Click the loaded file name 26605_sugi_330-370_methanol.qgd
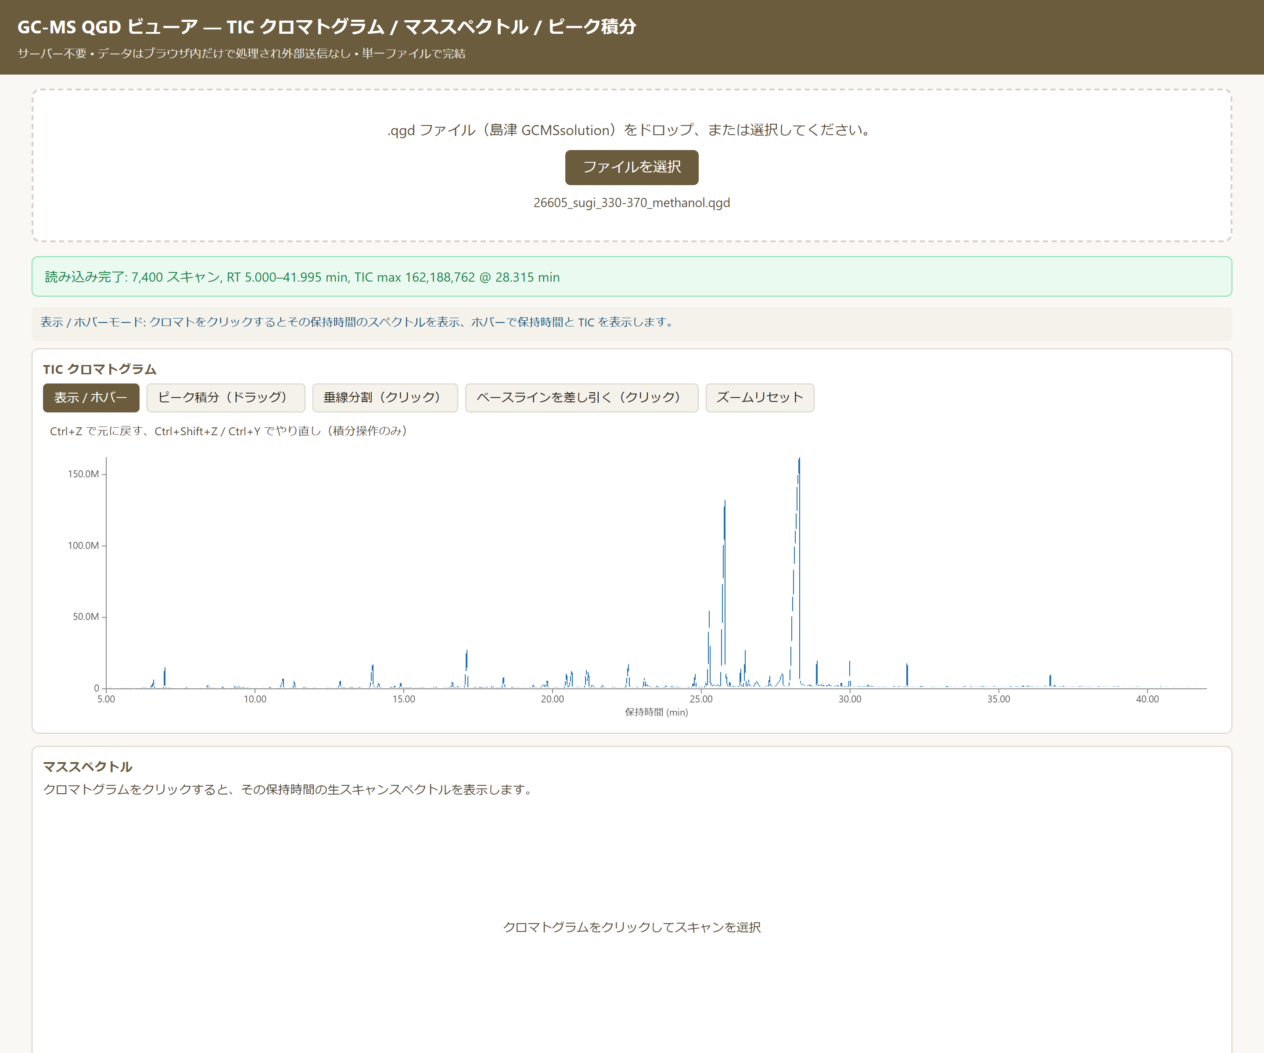The image size is (1264, 1053). [x=632, y=203]
